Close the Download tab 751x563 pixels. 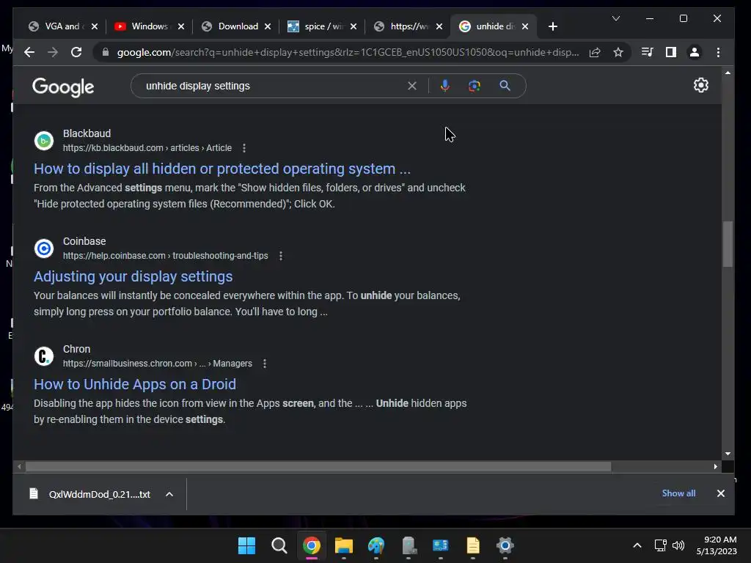[268, 26]
